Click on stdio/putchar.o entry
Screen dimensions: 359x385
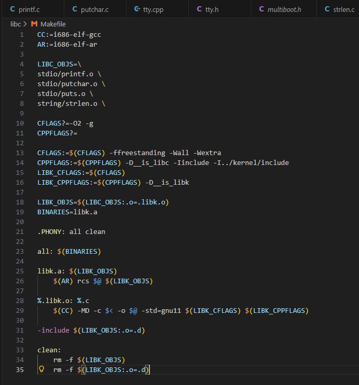pos(67,84)
